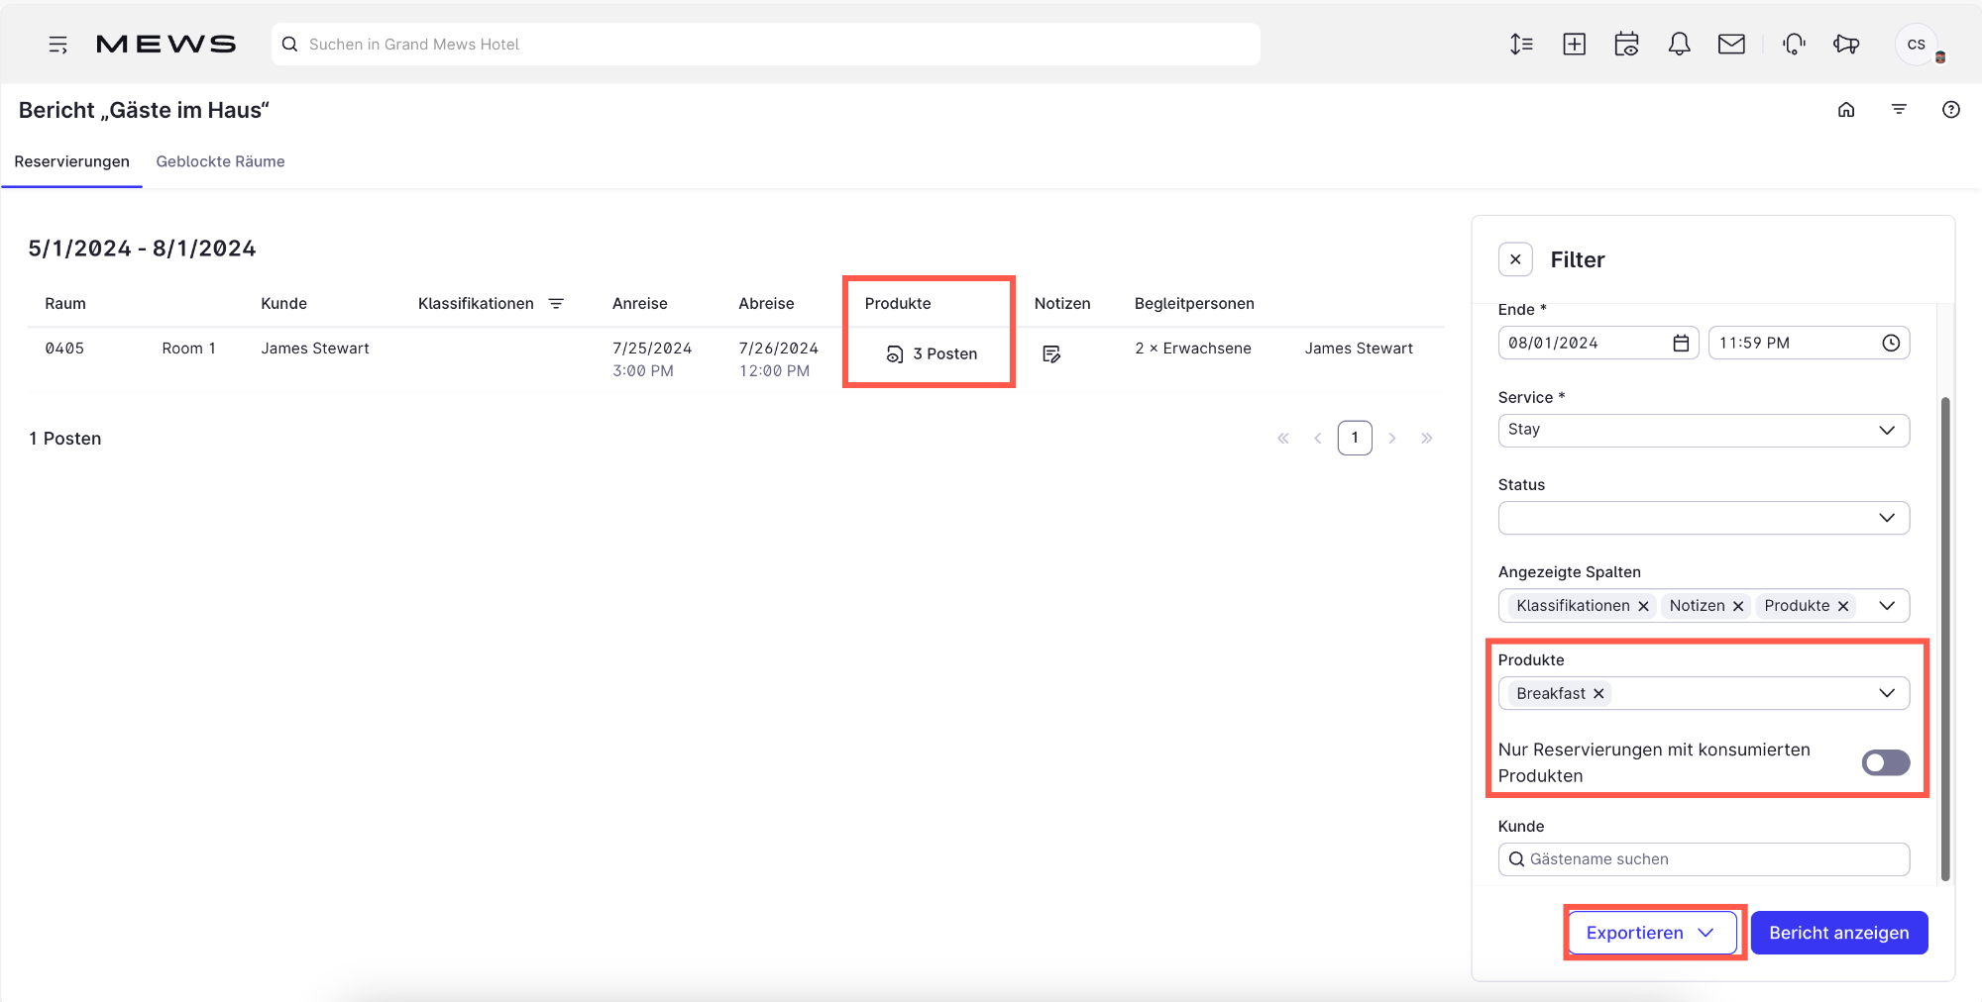
Task: Click the calendar reservation icon in header
Action: (1626, 45)
